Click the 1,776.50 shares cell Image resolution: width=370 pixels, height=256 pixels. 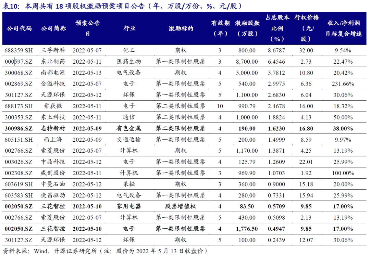(247, 229)
